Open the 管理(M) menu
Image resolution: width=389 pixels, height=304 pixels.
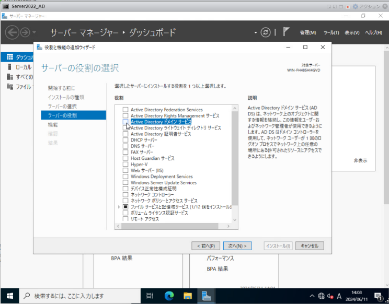pyautogui.click(x=308, y=32)
